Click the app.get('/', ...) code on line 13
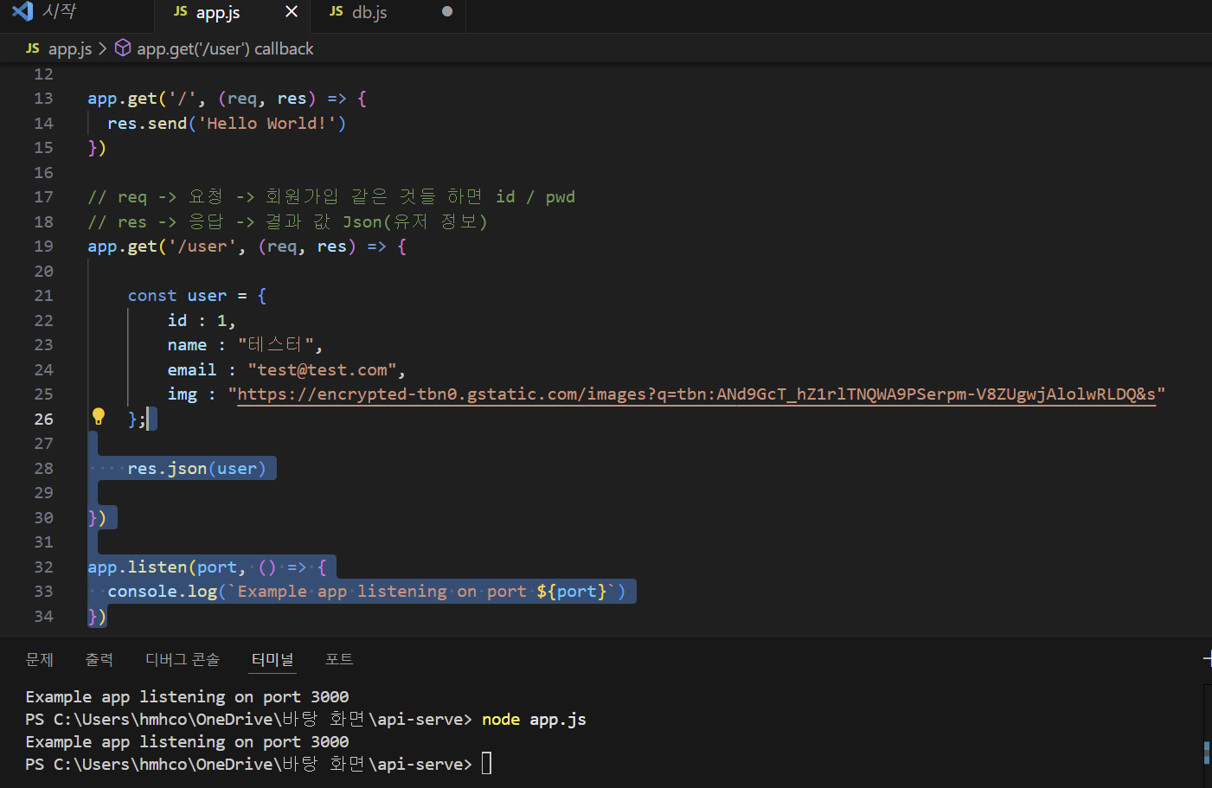The image size is (1212, 788). click(x=228, y=99)
